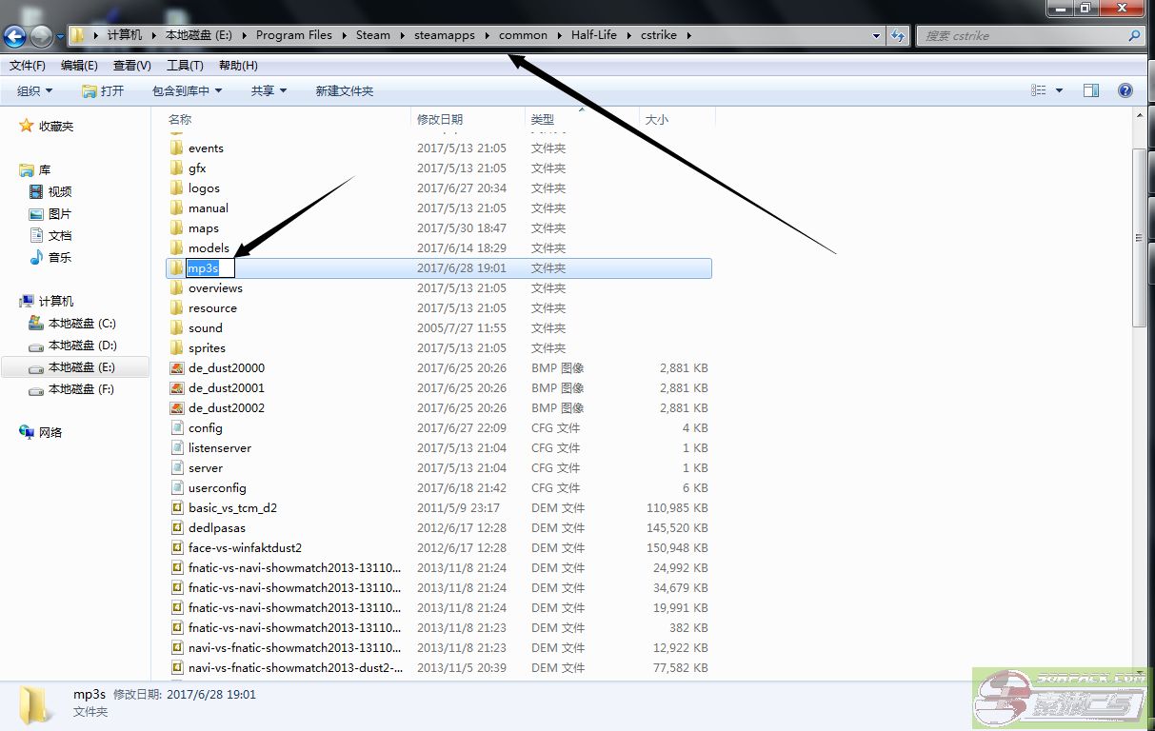The height and width of the screenshot is (731, 1155).
Task: Click the search magnifier icon
Action: (x=1134, y=36)
